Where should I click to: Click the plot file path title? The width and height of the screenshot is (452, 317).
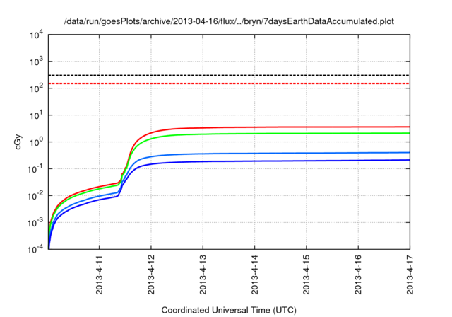(229, 21)
